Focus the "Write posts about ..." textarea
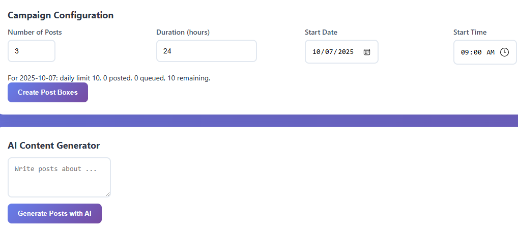This screenshot has height=227, width=518. point(59,177)
